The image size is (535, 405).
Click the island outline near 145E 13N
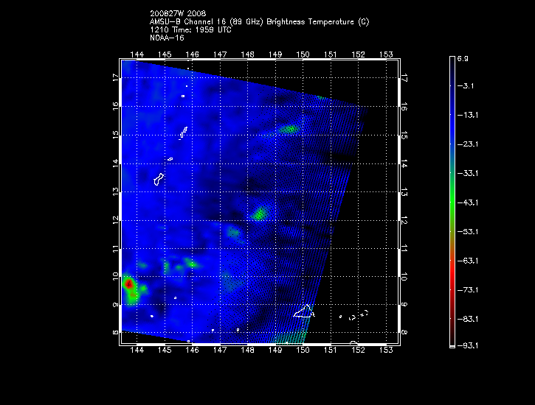point(159,178)
